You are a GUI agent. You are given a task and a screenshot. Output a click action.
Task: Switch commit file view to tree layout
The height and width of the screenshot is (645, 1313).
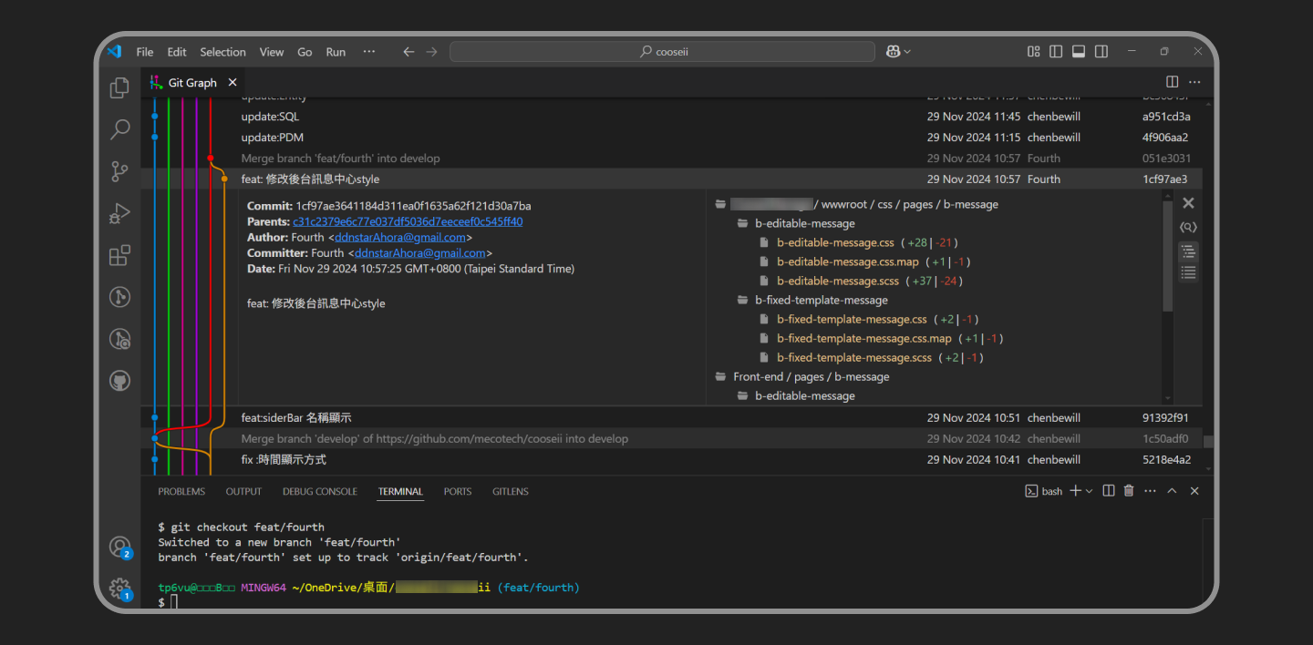[1188, 250]
